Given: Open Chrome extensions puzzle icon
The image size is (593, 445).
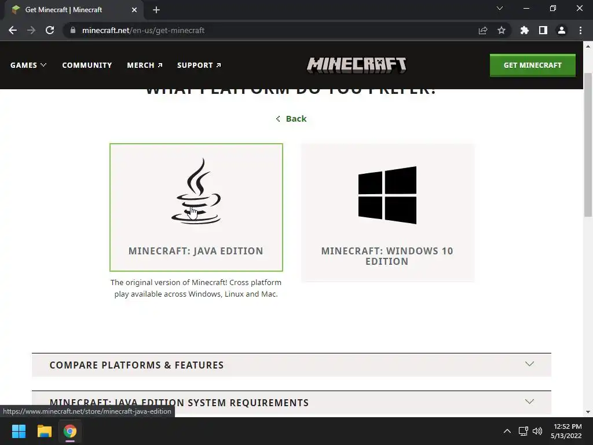Looking at the screenshot, I should click(x=525, y=30).
